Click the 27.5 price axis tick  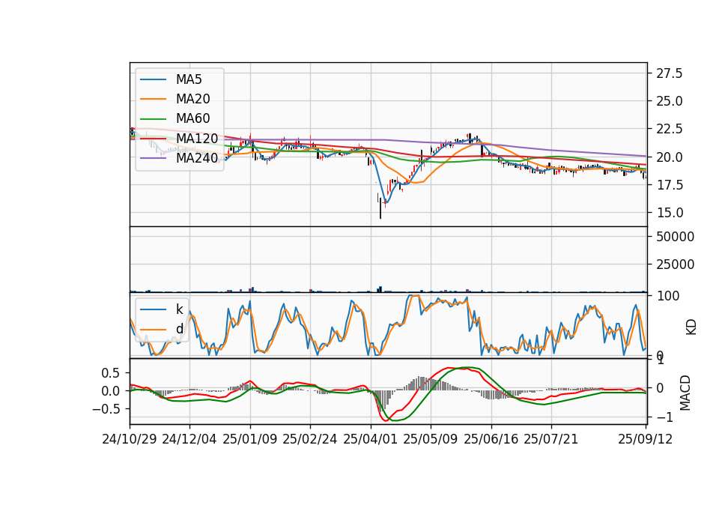(670, 73)
